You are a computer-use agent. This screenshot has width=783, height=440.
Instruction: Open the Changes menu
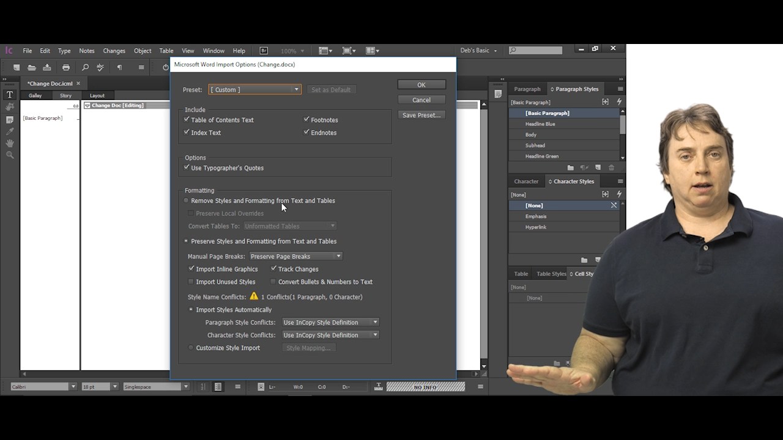[114, 51]
